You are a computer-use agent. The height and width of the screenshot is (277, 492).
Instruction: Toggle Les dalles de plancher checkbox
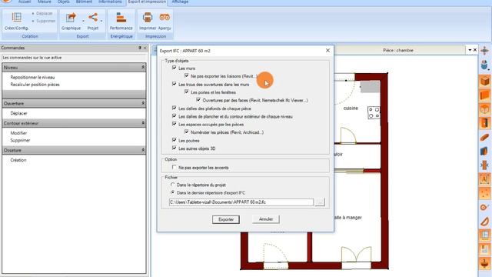point(175,116)
